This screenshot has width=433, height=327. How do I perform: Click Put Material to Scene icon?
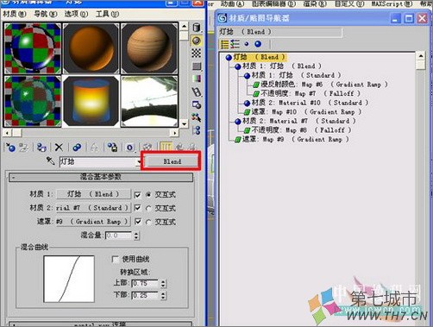click(23, 148)
